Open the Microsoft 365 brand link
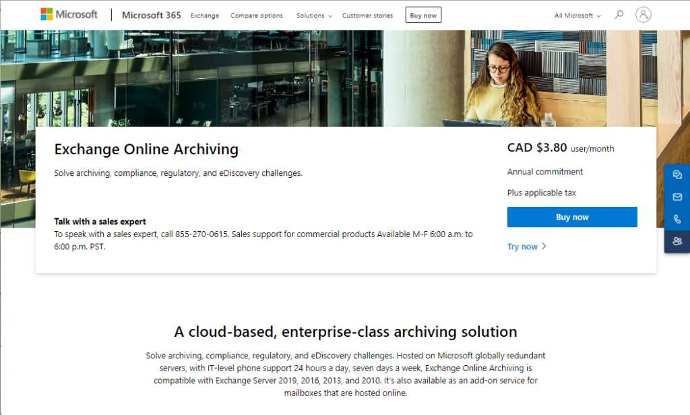This screenshot has width=690, height=415. [151, 15]
